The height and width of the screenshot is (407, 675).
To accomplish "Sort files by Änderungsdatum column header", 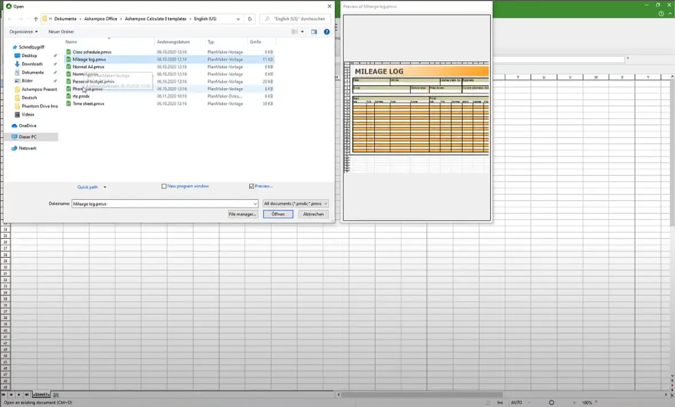I will pyautogui.click(x=173, y=42).
